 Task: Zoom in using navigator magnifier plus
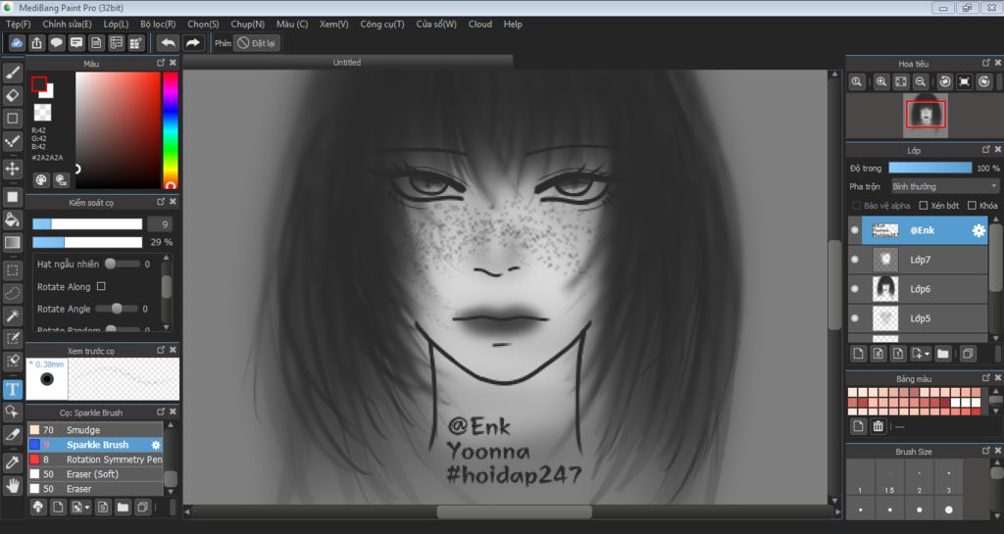tap(881, 82)
